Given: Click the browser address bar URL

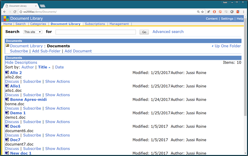Looking at the screenshot, I should (x=40, y=12).
